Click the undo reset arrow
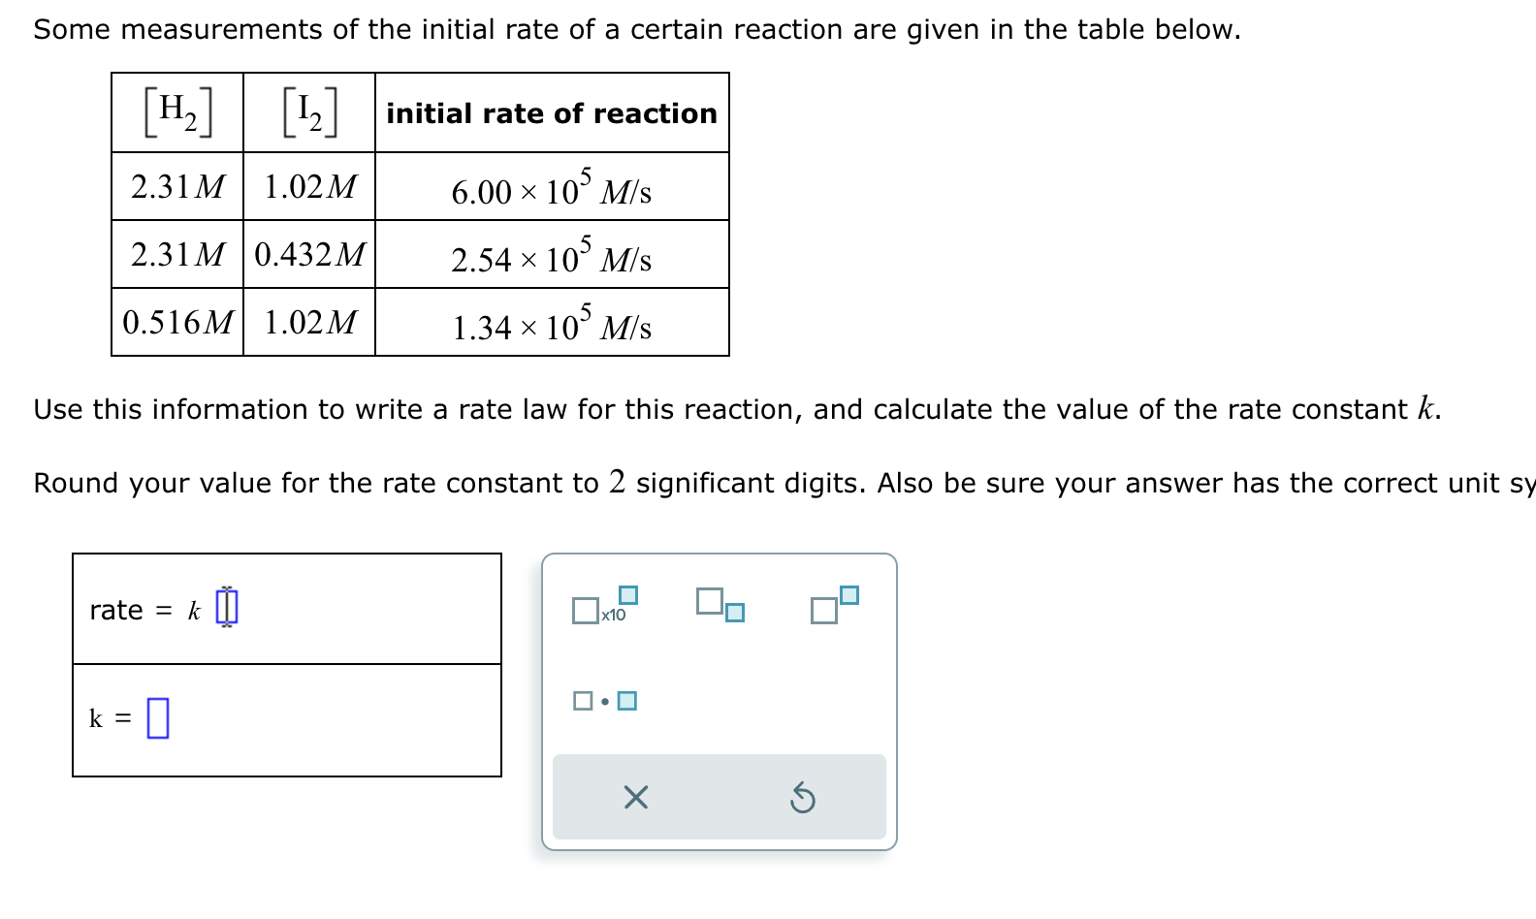This screenshot has width=1536, height=919. (x=801, y=797)
